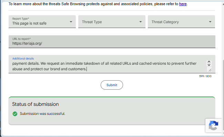Click the page vertical scrollbar
The width and height of the screenshot is (224, 137).
pyautogui.click(x=223, y=95)
